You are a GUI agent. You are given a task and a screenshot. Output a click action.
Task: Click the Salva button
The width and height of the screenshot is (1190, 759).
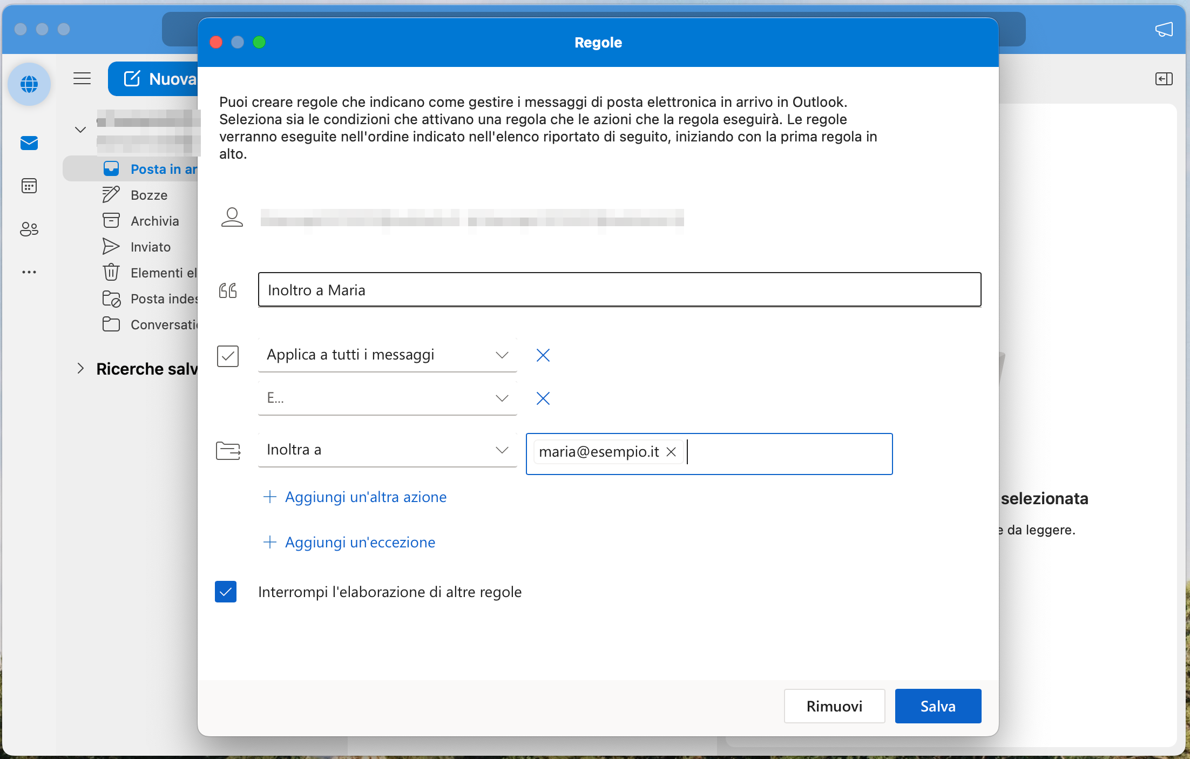(938, 706)
